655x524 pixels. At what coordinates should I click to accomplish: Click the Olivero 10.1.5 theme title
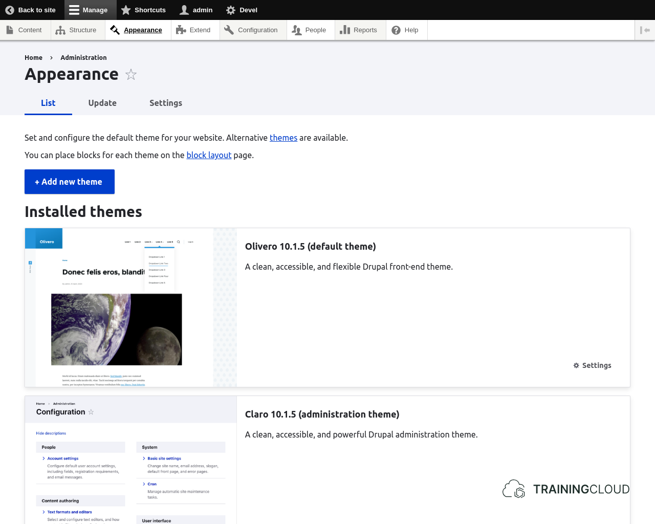click(x=311, y=247)
